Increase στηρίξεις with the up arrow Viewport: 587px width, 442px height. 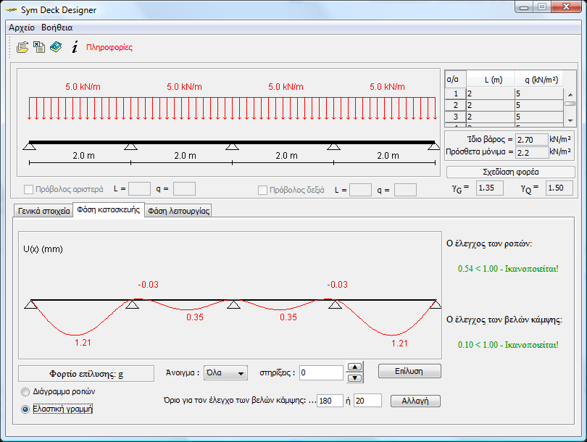355,367
